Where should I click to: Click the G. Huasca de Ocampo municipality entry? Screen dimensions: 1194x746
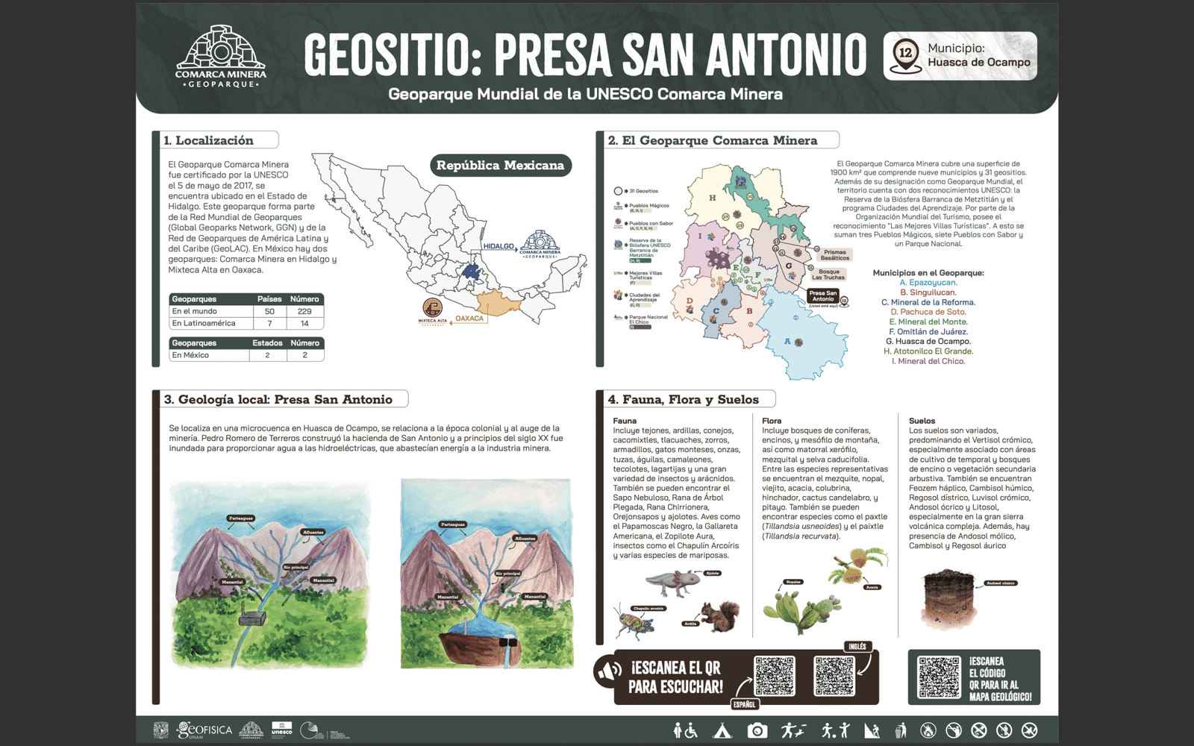point(928,341)
